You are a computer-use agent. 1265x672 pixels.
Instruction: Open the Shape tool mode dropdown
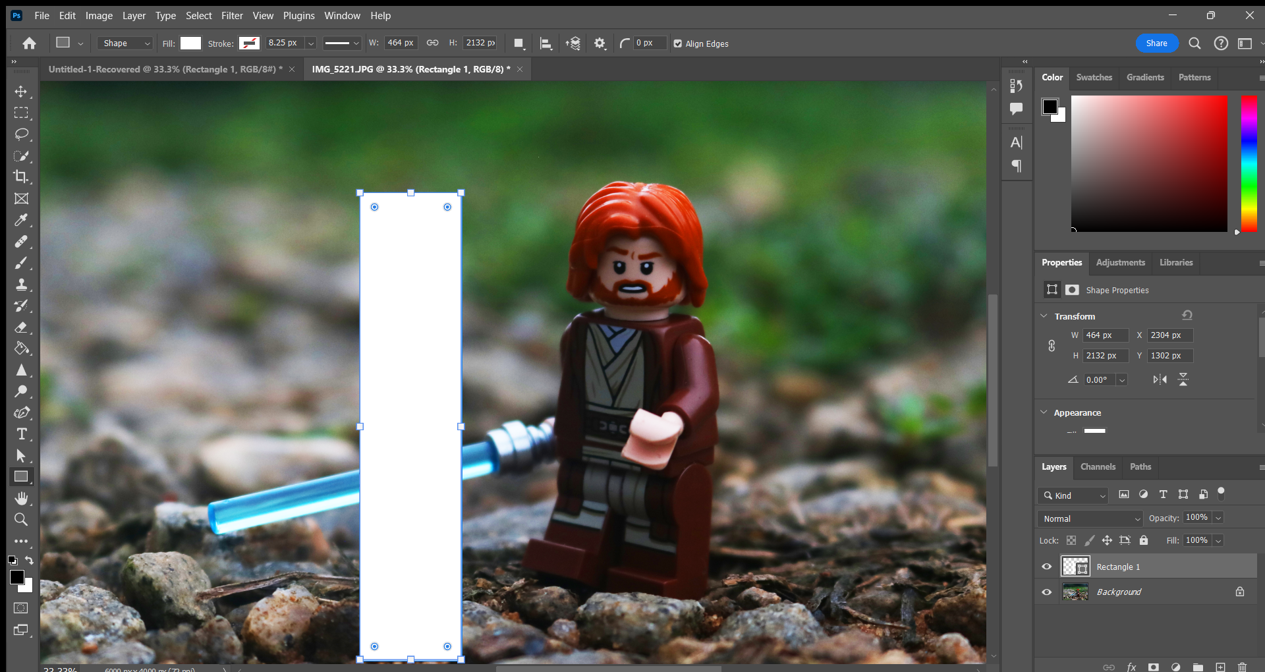click(125, 43)
